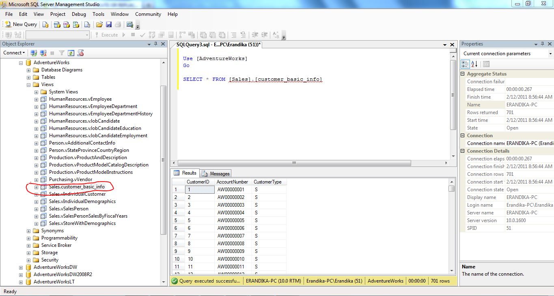Open Object Explorer window position dropdown arrow
Image resolution: width=554 pixels, height=296 pixels.
click(x=149, y=44)
